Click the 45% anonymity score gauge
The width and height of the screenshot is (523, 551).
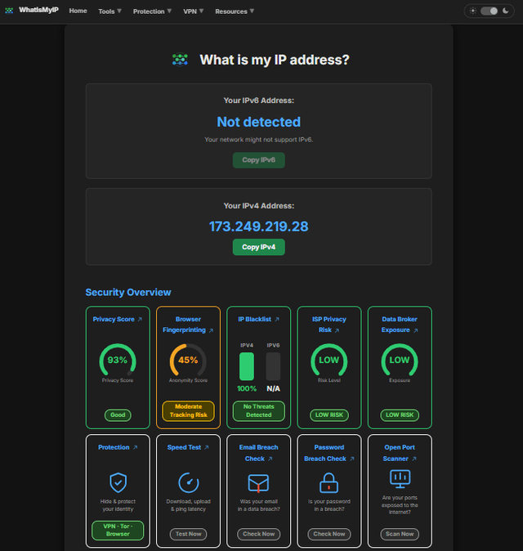pyautogui.click(x=188, y=360)
